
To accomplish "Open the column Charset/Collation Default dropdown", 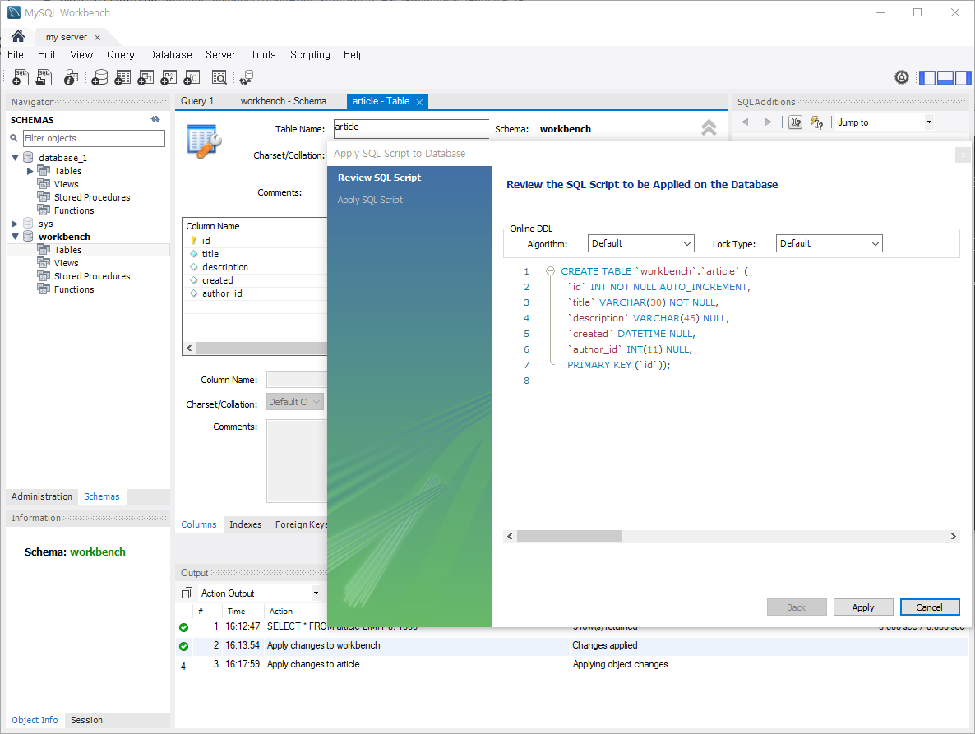I will point(295,402).
